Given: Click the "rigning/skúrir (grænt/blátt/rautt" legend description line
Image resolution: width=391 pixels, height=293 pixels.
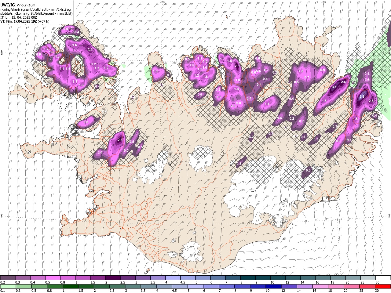Looking at the screenshot, I should point(35,9).
